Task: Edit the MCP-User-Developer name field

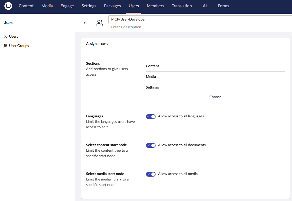Action: coord(200,19)
